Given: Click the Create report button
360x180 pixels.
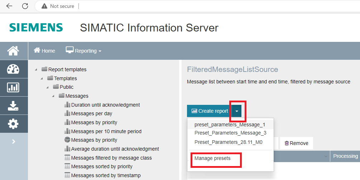Looking at the screenshot, I should pos(210,111).
